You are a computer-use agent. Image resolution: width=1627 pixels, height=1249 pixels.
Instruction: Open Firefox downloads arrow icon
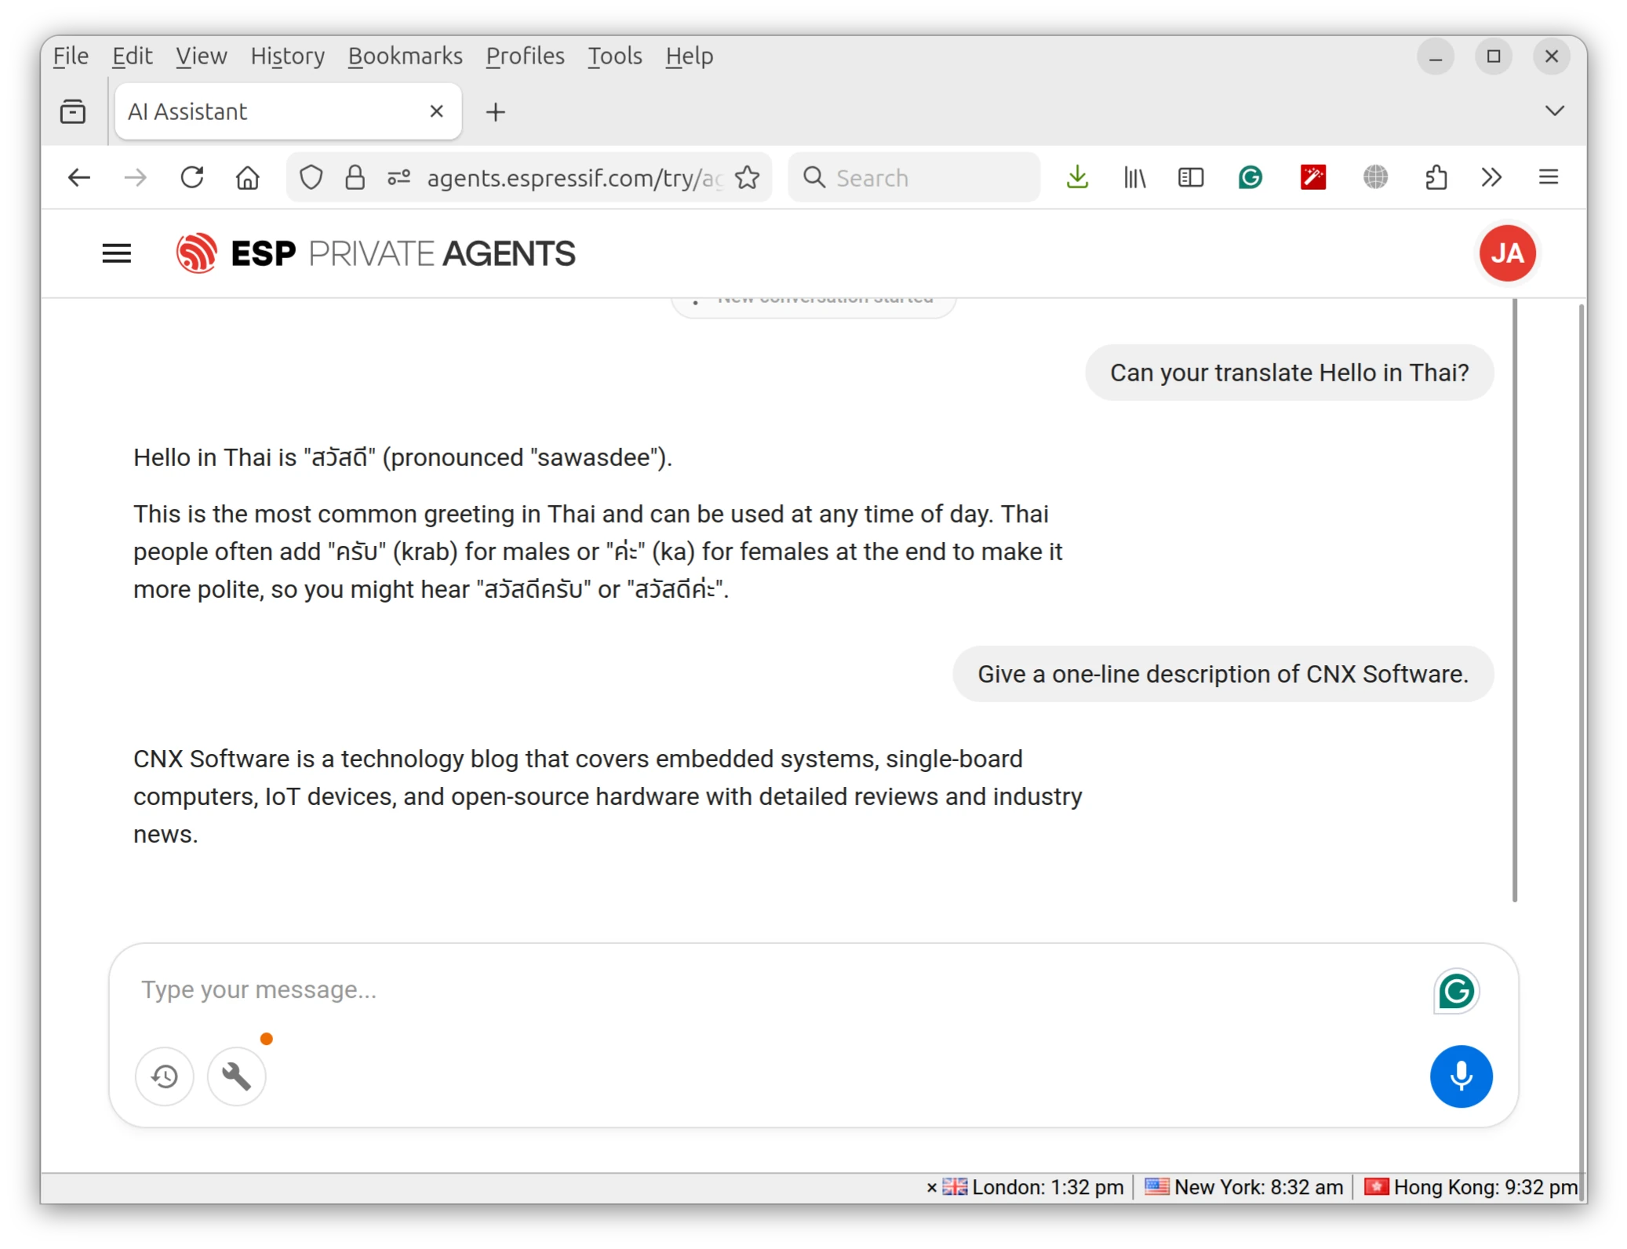[1077, 177]
